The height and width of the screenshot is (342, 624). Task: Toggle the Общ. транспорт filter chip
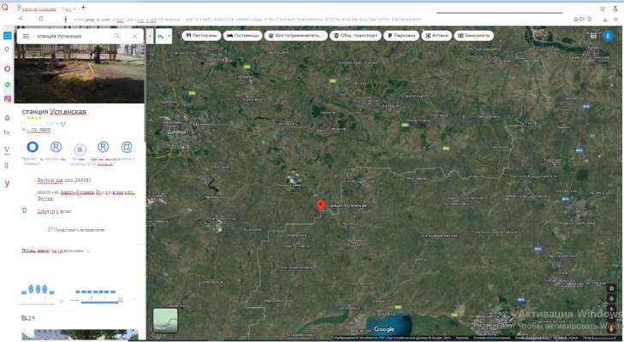pos(355,36)
